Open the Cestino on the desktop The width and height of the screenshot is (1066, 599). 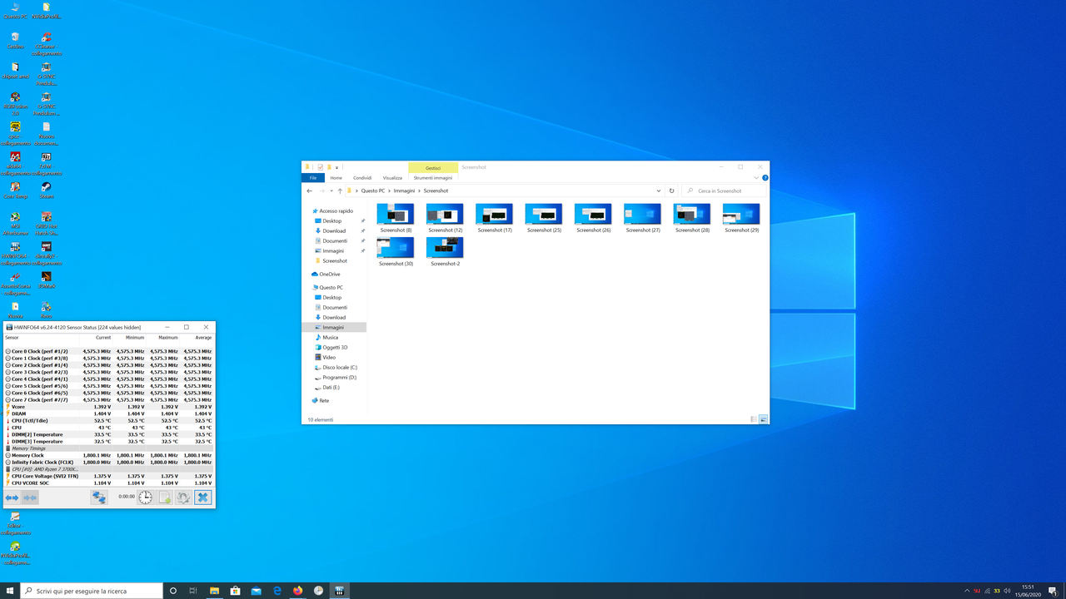click(x=15, y=37)
